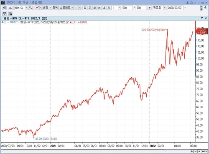Click the app logo icon in title bar
The width and height of the screenshot is (209, 154).
(3, 3)
